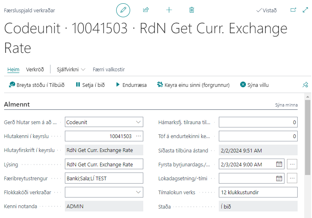312x218 pixels.
Task: Click the pencil edit icon
Action: pos(123,10)
